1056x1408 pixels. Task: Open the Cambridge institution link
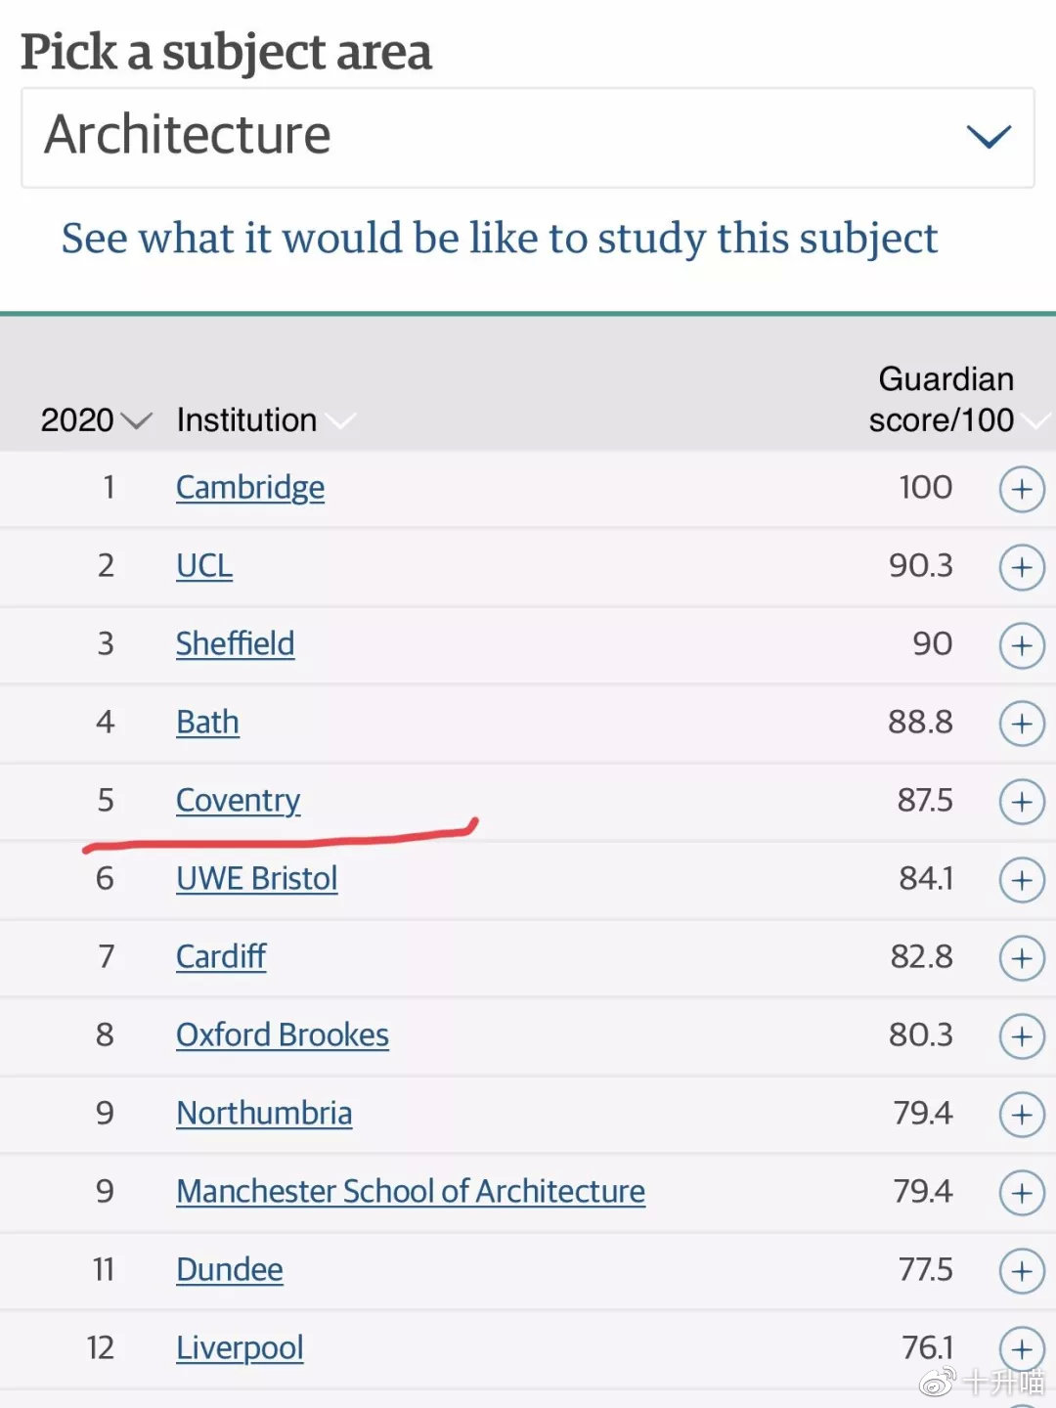pyautogui.click(x=250, y=488)
